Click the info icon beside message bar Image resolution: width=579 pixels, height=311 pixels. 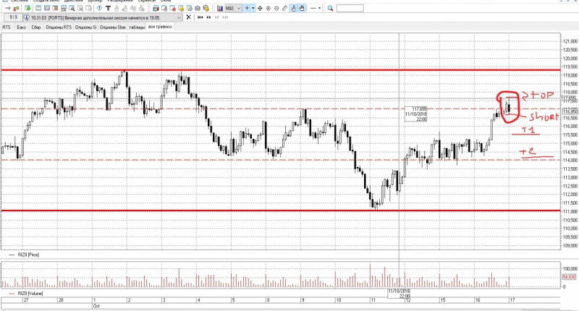click(x=27, y=17)
